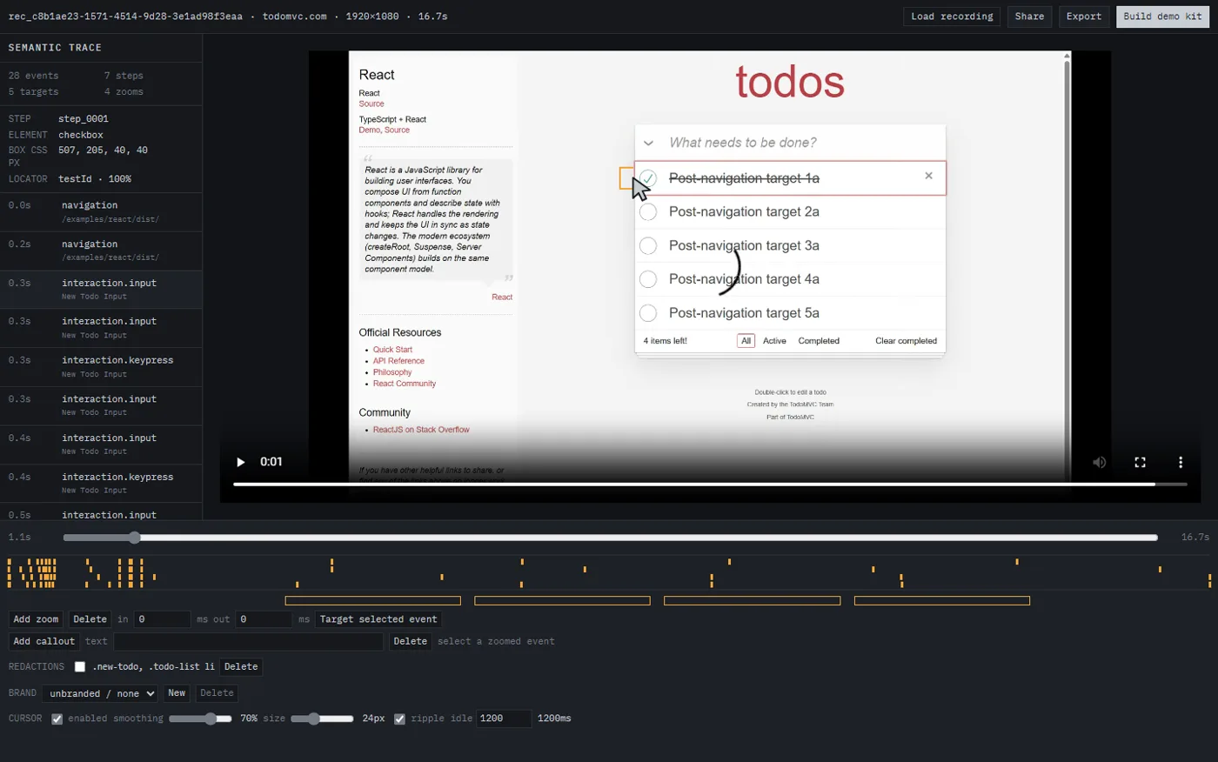Screen dimensions: 1218x762
Task: Select the second zoom segment on the track
Action: (562, 600)
